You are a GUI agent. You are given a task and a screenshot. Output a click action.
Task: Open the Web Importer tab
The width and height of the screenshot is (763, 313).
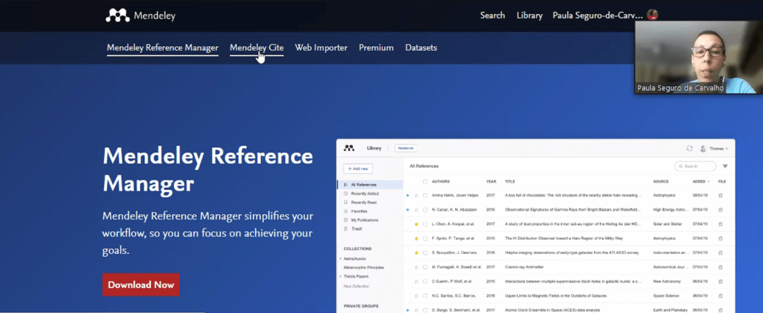321,48
